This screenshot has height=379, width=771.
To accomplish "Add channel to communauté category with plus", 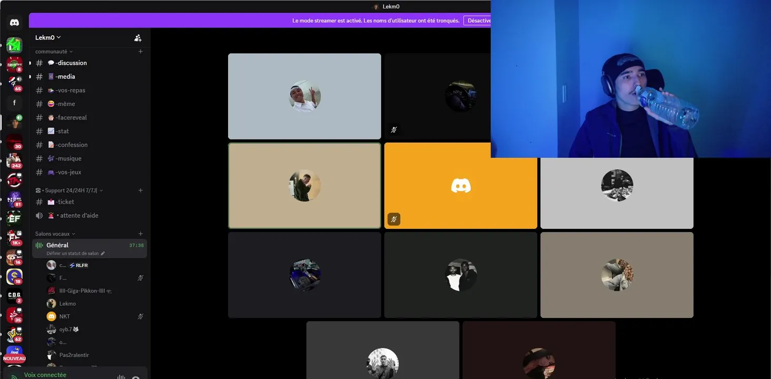I will (141, 52).
